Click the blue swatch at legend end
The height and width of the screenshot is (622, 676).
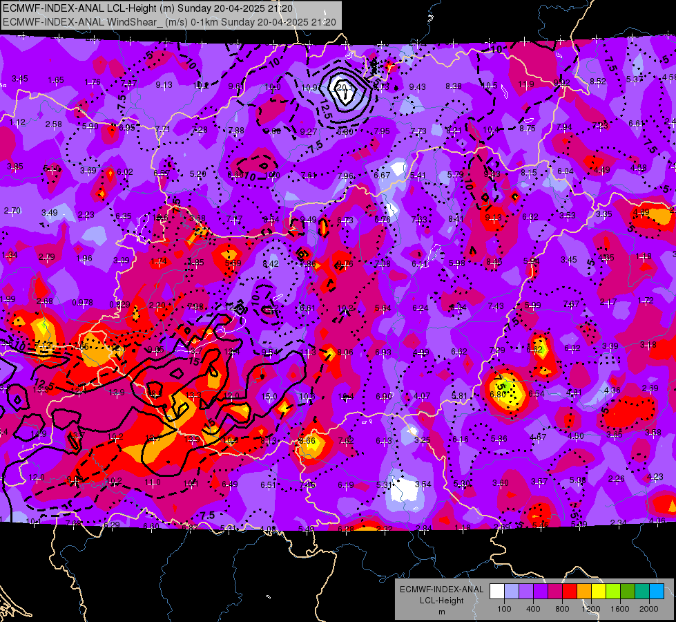[657, 592]
